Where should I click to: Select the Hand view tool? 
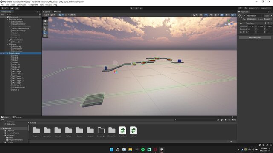[x=45, y=21]
